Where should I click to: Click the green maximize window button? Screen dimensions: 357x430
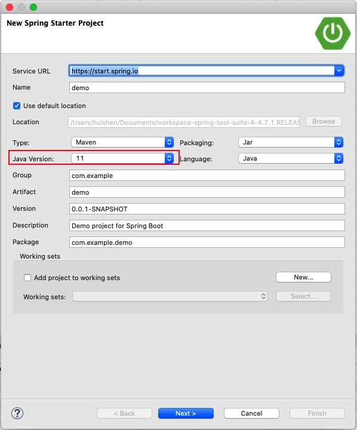(x=33, y=7)
